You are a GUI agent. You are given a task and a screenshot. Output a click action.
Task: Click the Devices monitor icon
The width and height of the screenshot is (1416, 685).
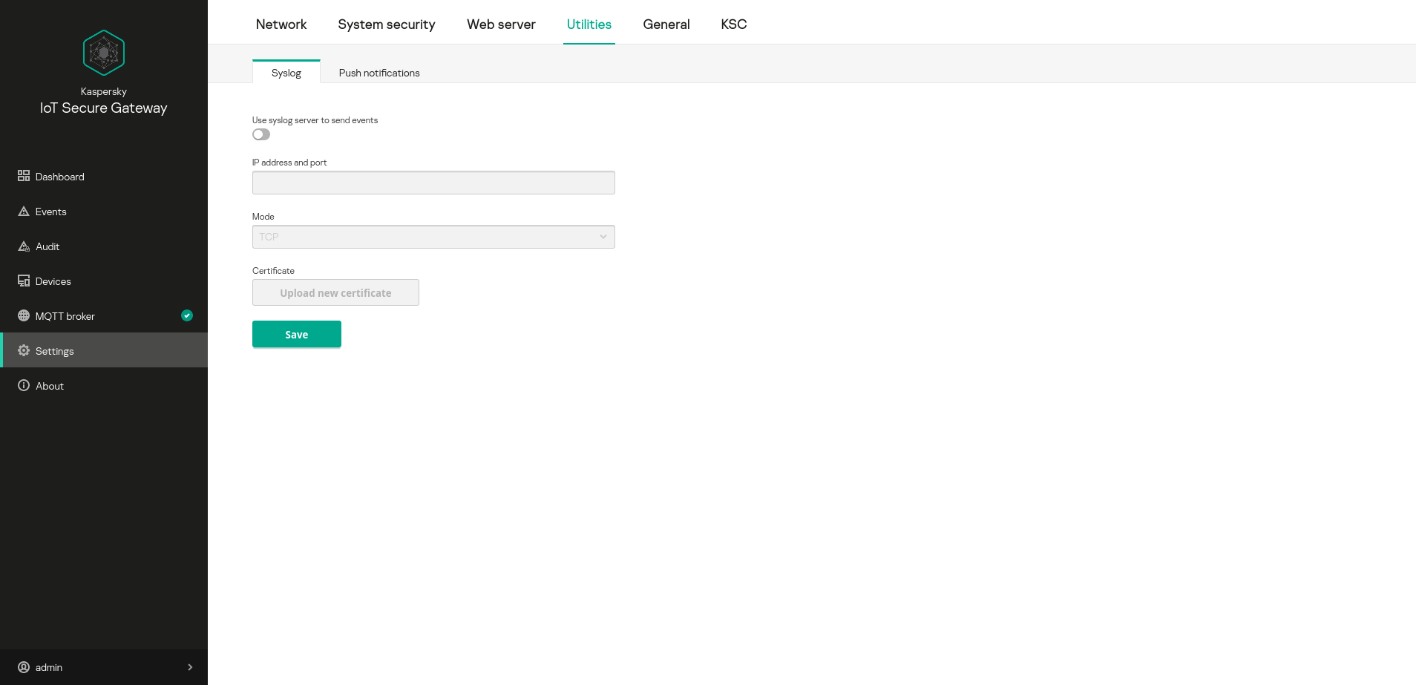[24, 281]
